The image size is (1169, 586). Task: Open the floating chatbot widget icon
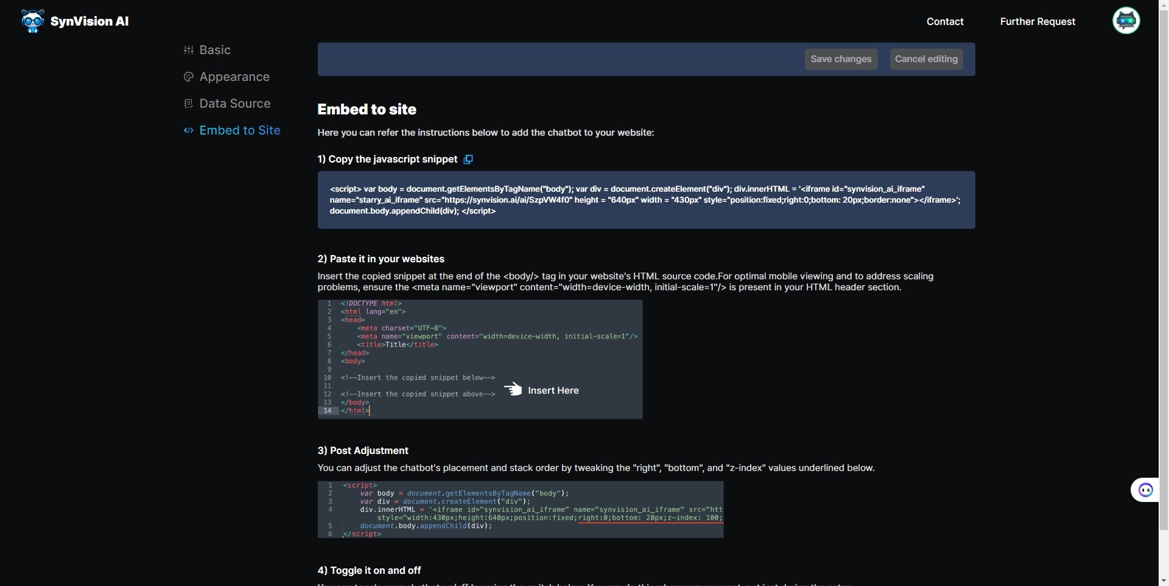pos(1145,490)
